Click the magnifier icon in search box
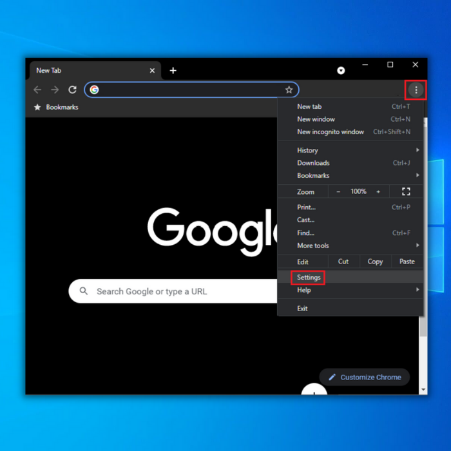This screenshot has height=451, width=451. pyautogui.click(x=84, y=291)
